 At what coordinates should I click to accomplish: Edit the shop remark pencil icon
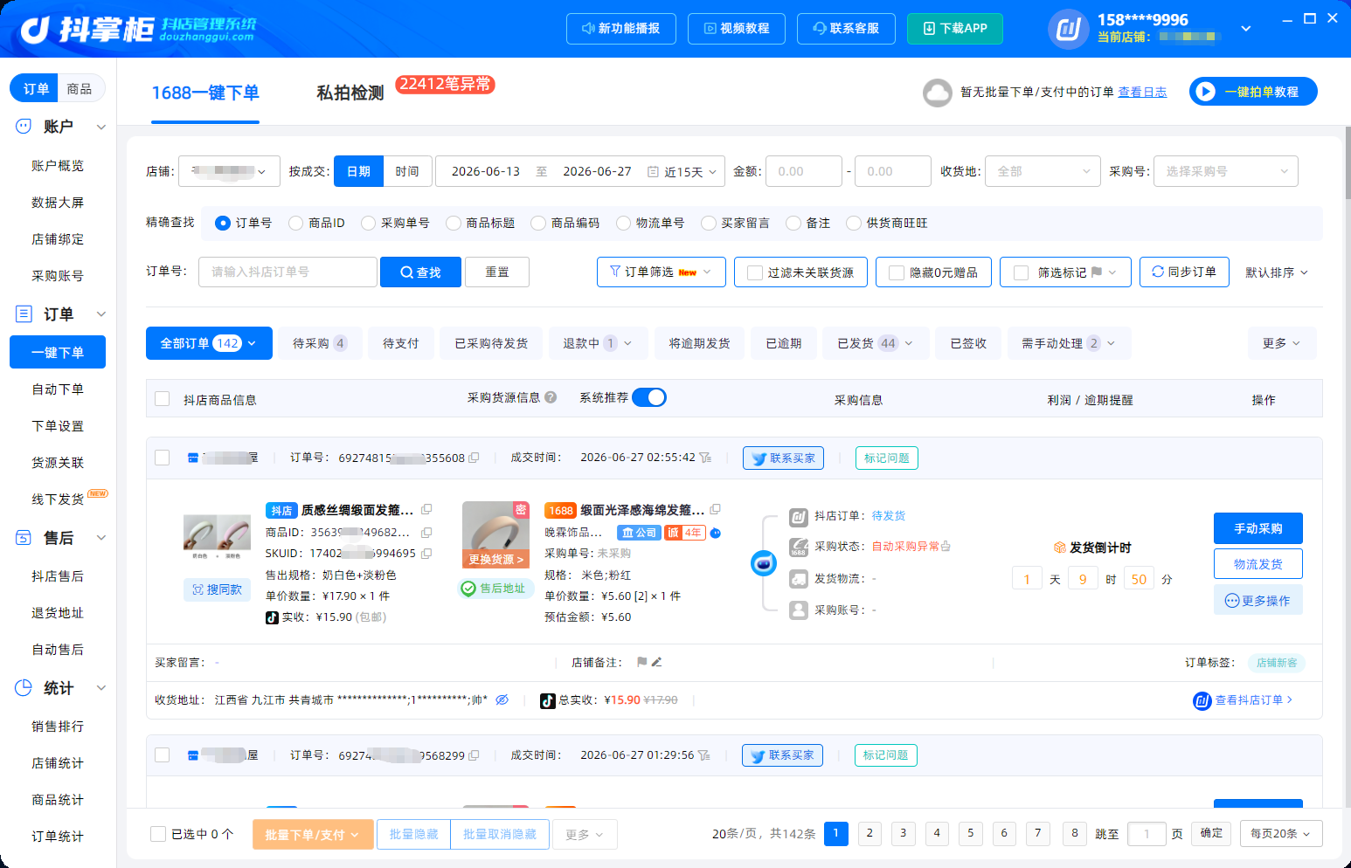coord(656,662)
